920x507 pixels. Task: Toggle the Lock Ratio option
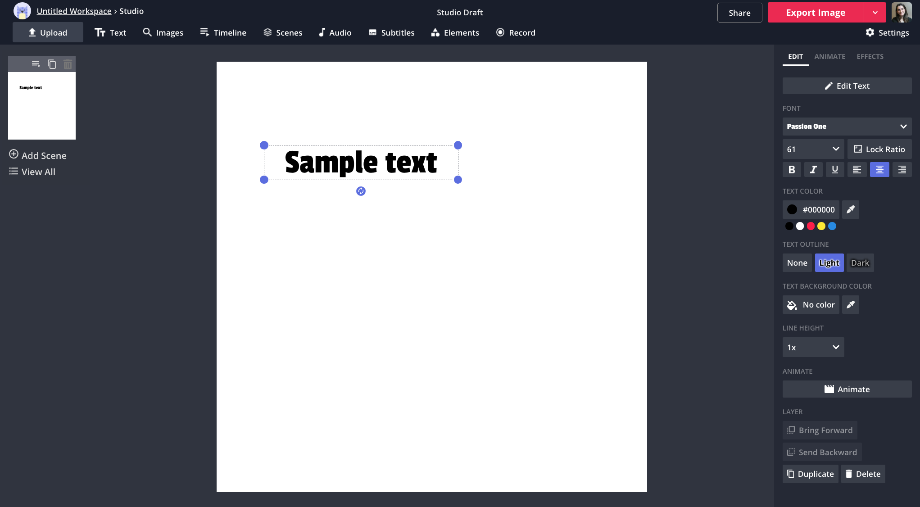pyautogui.click(x=879, y=149)
